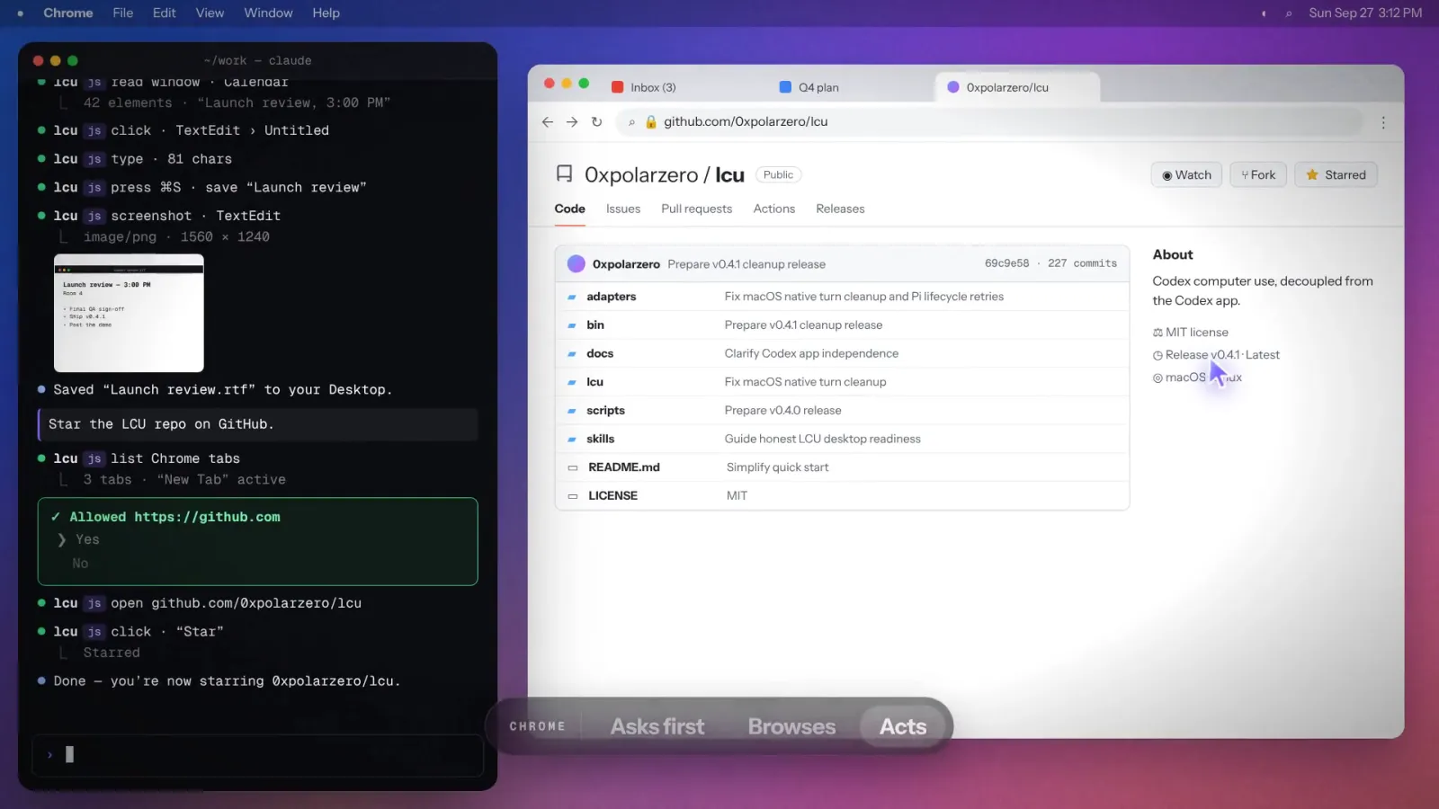Select the No option in the terminal prompt
The image size is (1439, 809).
(x=80, y=564)
